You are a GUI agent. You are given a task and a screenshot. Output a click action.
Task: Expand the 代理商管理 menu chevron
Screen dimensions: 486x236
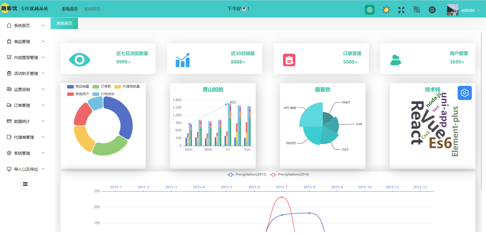[43, 137]
